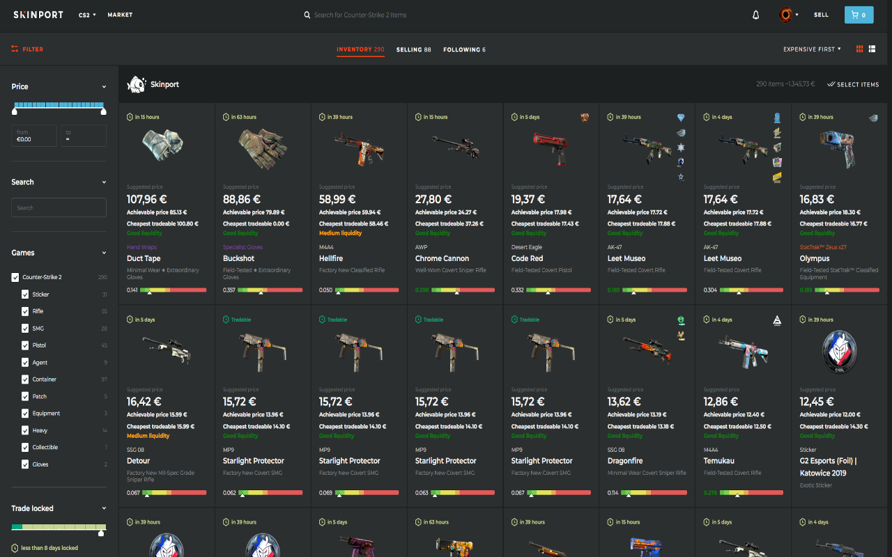Switch to the Following tab
This screenshot has width=892, height=557.
464,49
